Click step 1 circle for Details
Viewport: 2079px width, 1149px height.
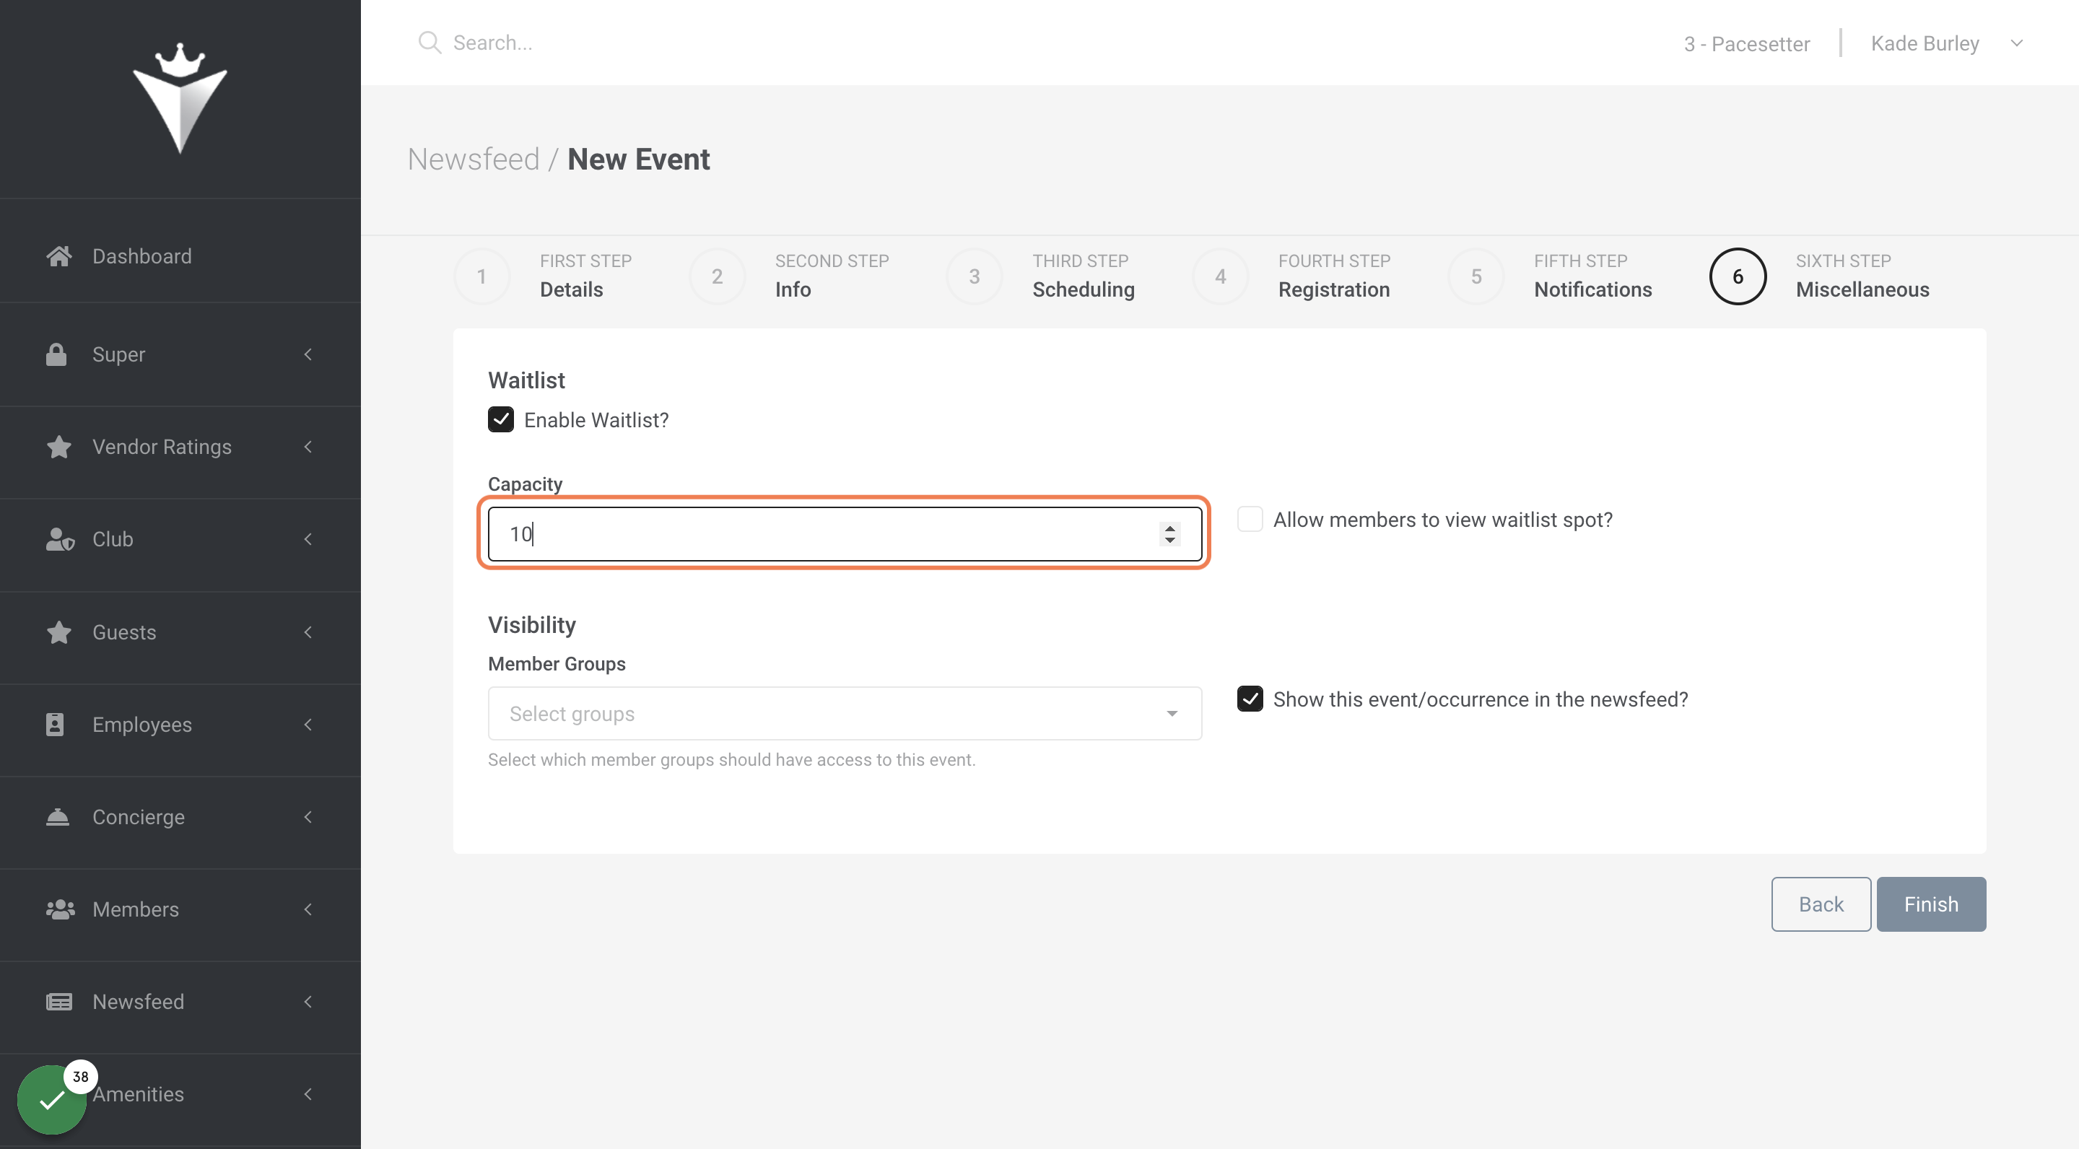(x=481, y=276)
